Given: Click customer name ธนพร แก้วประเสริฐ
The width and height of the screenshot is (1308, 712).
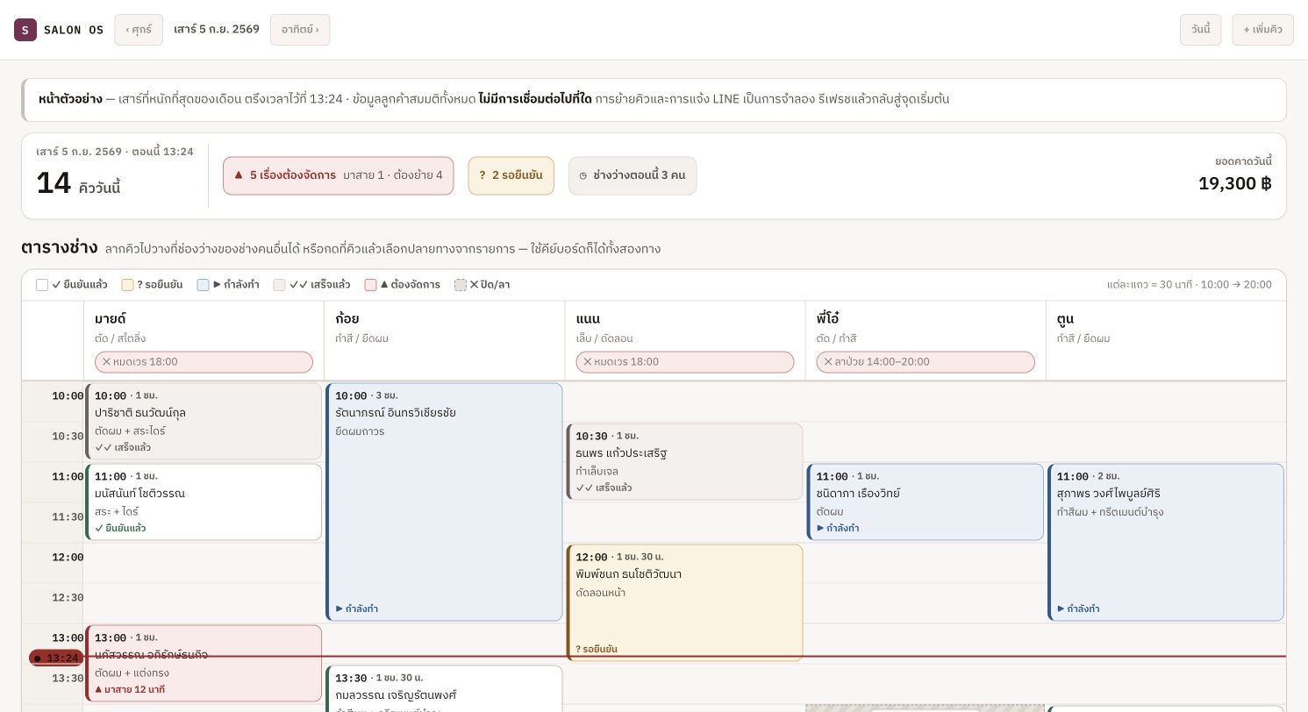Looking at the screenshot, I should [x=621, y=453].
